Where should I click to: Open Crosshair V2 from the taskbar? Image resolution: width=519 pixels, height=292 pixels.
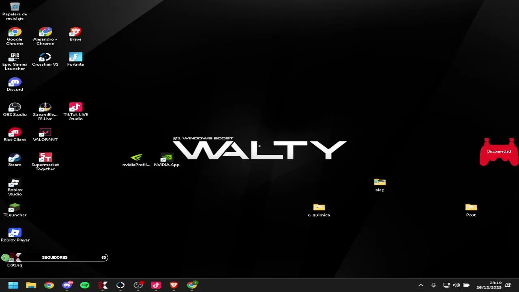click(120, 285)
